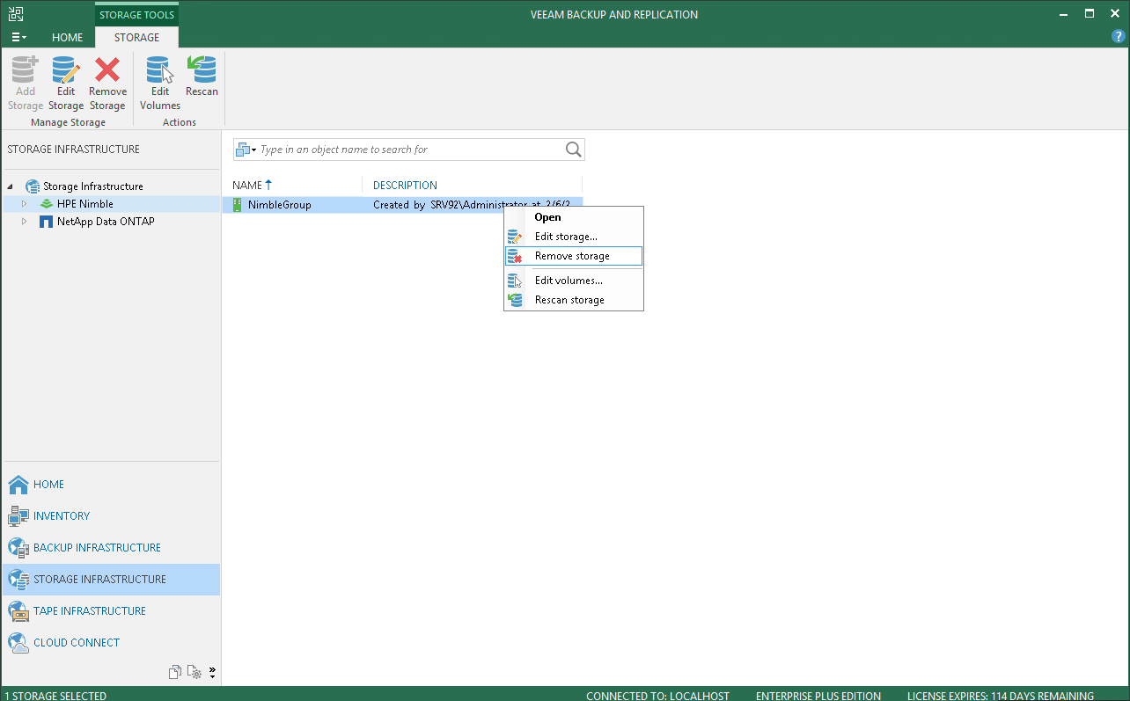Open help with the question mark icon
Screen dimensions: 1130x701
point(1119,37)
